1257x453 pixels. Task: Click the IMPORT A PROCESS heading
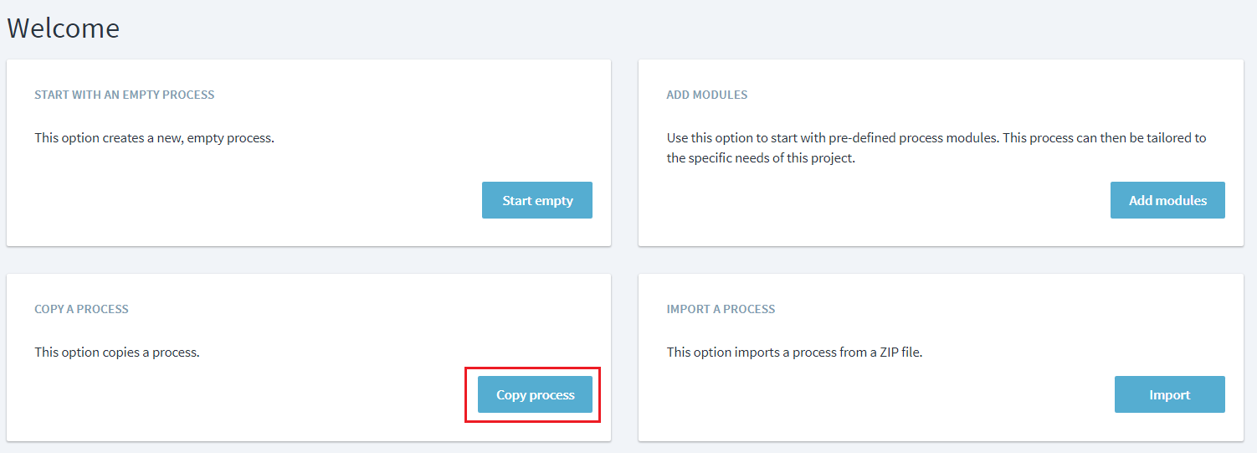tap(721, 309)
